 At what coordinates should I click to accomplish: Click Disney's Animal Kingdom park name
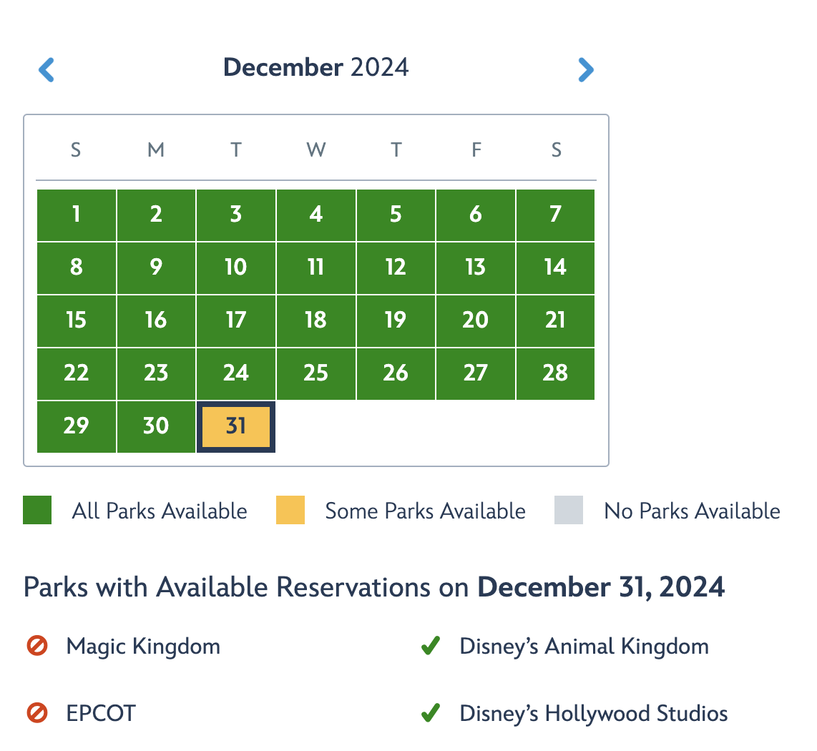pos(584,647)
